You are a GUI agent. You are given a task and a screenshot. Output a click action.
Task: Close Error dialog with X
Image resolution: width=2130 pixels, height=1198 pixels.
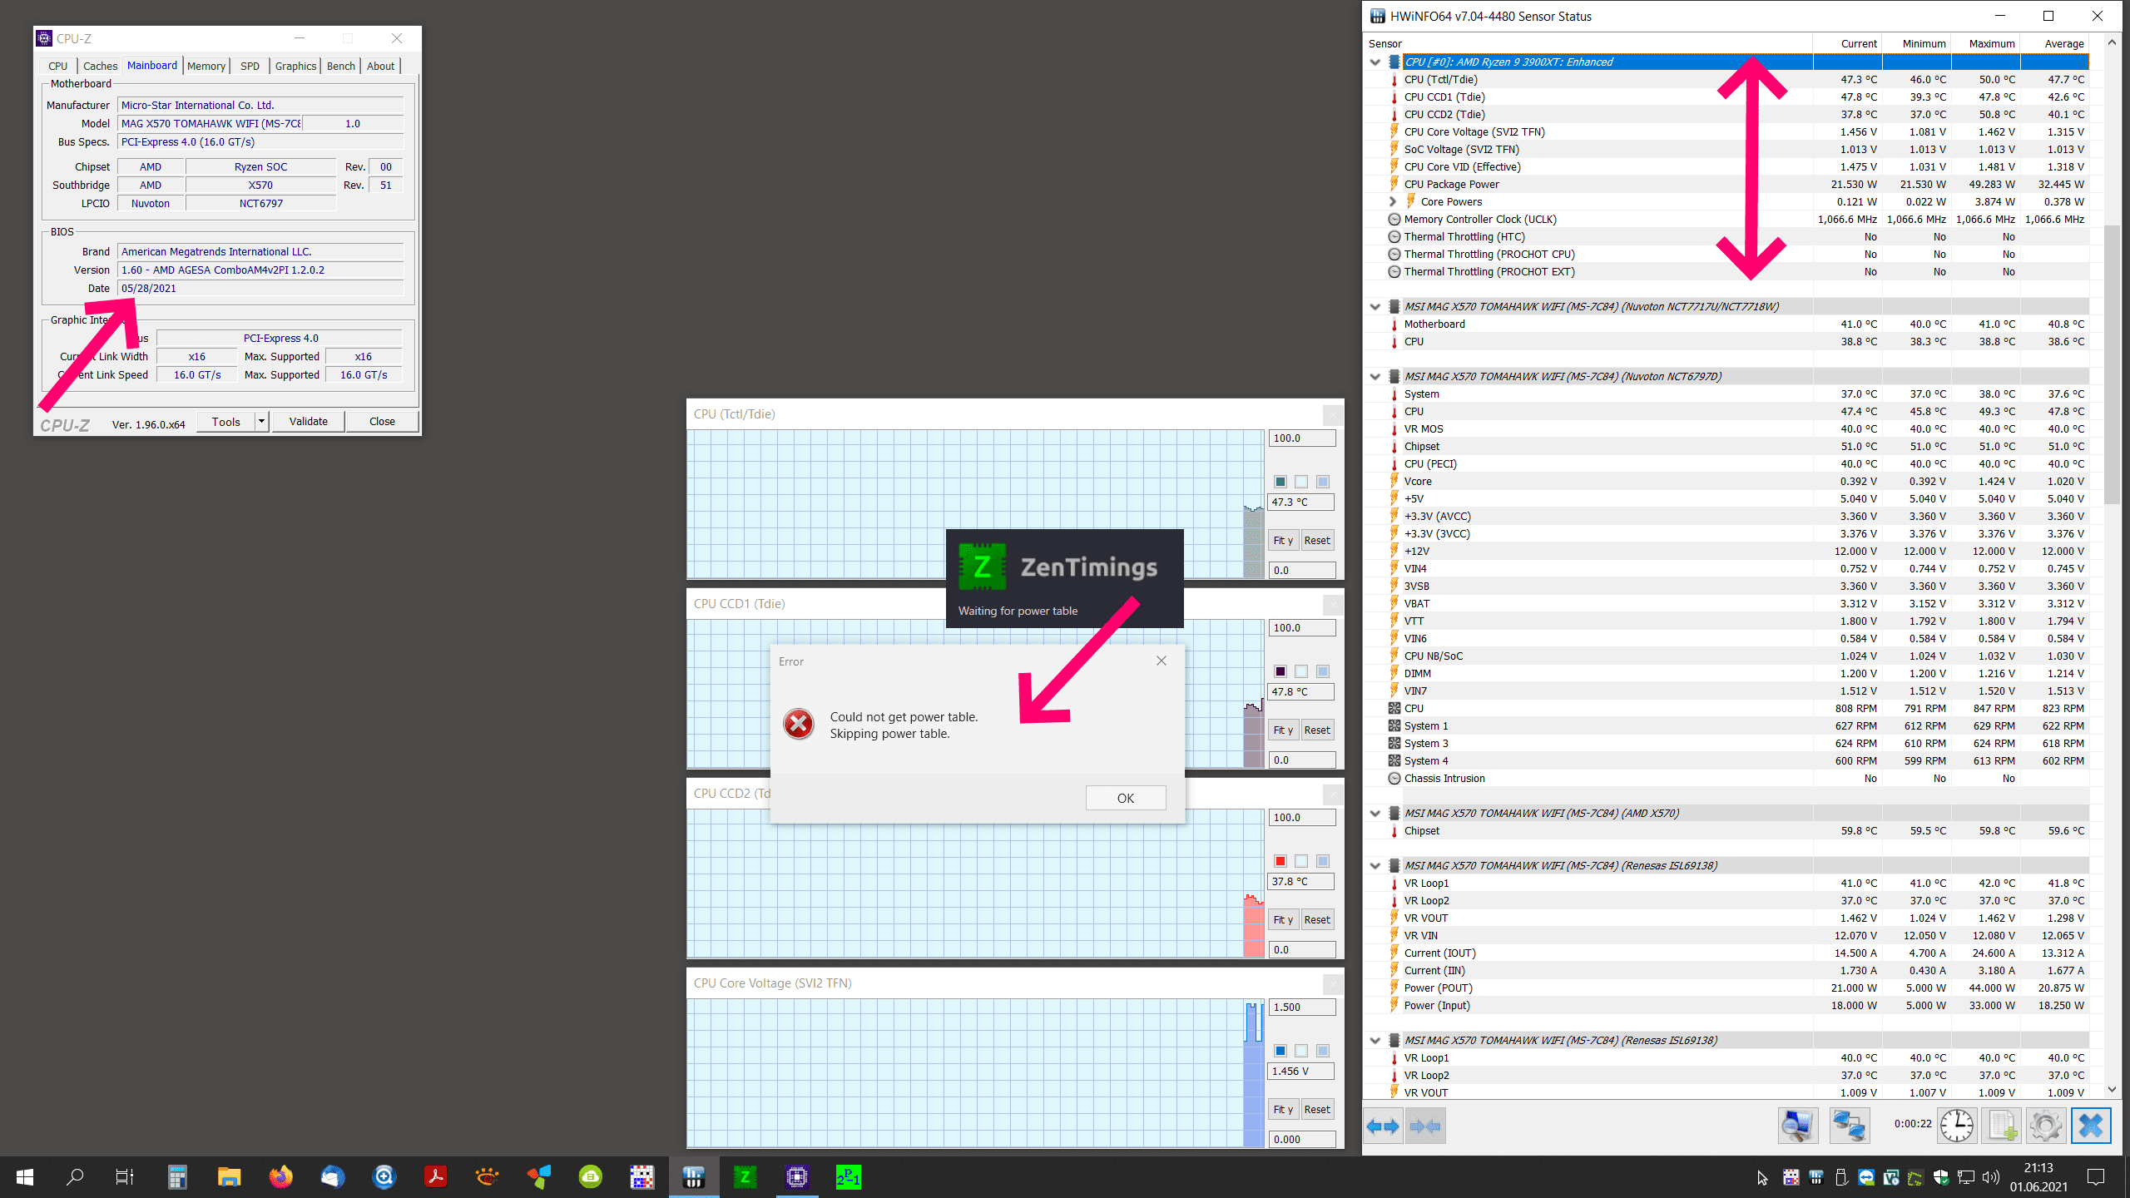click(1162, 661)
